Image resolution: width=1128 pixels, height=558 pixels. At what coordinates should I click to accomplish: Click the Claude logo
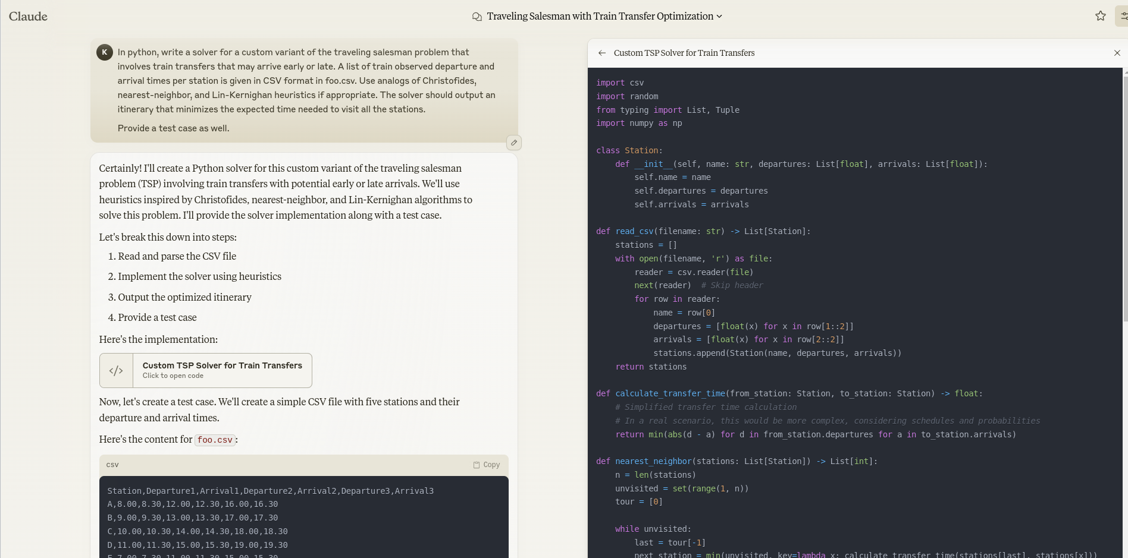coord(28,17)
